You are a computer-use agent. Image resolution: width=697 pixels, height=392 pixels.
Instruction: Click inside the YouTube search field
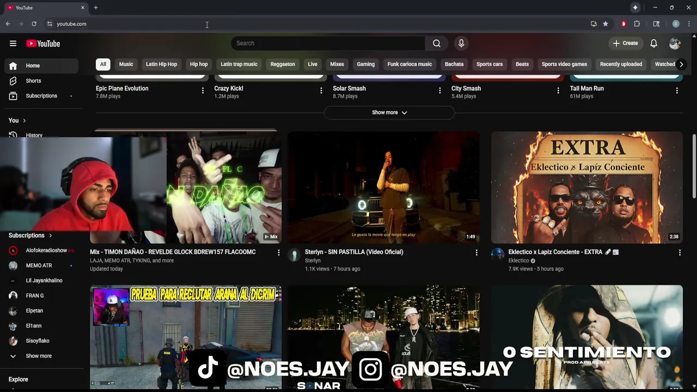328,43
